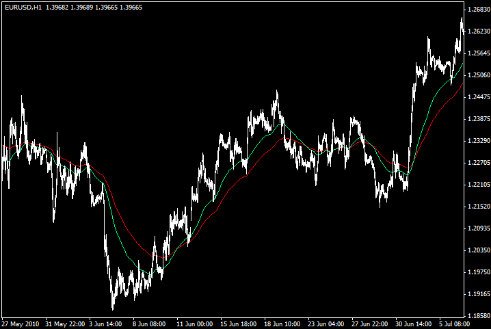Screen dimensions: 491x329
Task: Select the 23 Jun 04:00 time label
Action: 326,323
